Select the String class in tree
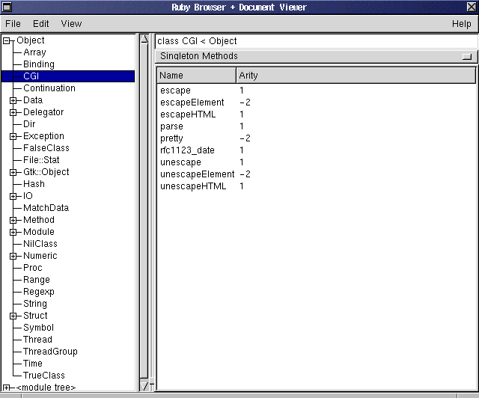 tap(35, 304)
